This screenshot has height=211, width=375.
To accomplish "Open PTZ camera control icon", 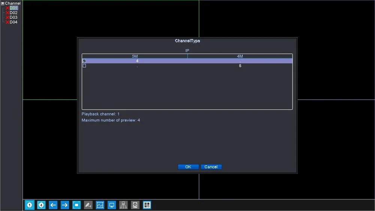I will 88,205.
